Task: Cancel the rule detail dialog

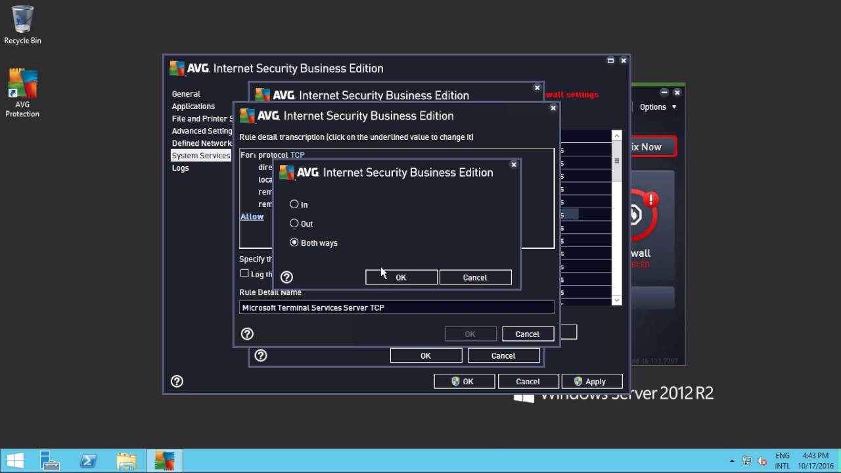Action: point(528,334)
